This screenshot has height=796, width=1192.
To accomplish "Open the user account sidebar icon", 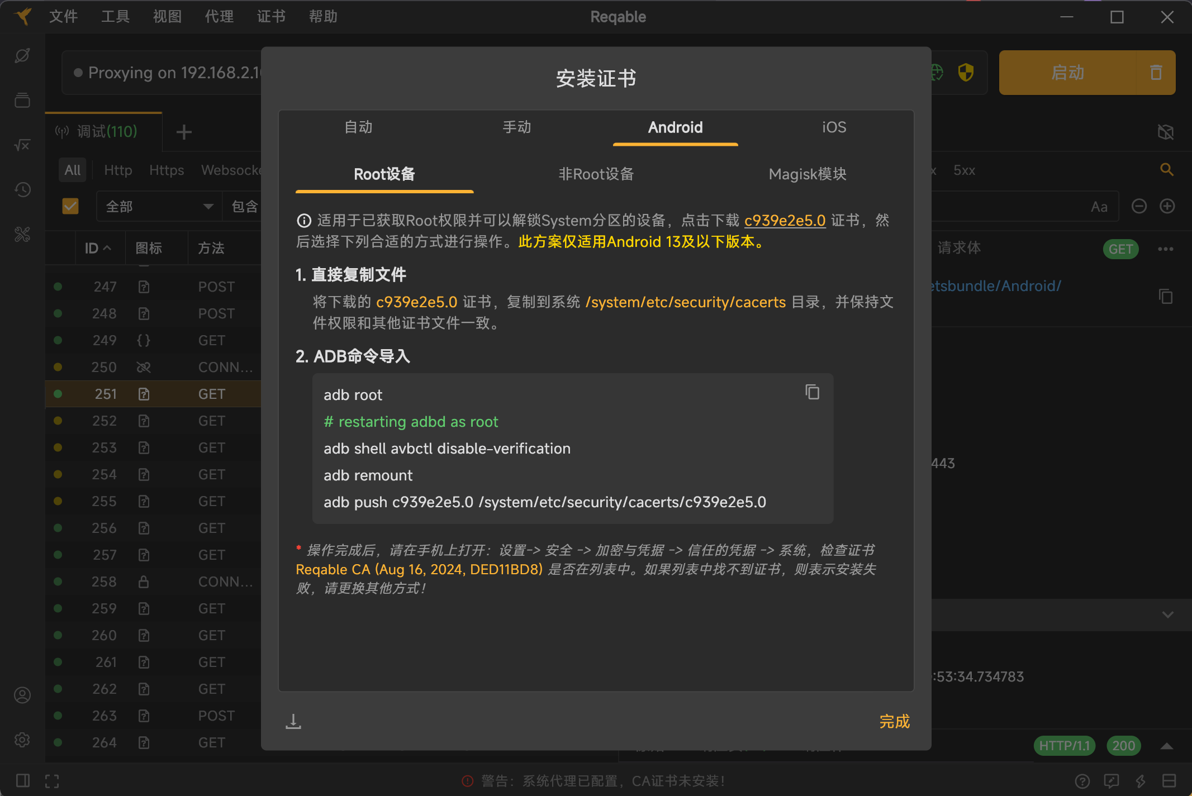I will pyautogui.click(x=22, y=695).
